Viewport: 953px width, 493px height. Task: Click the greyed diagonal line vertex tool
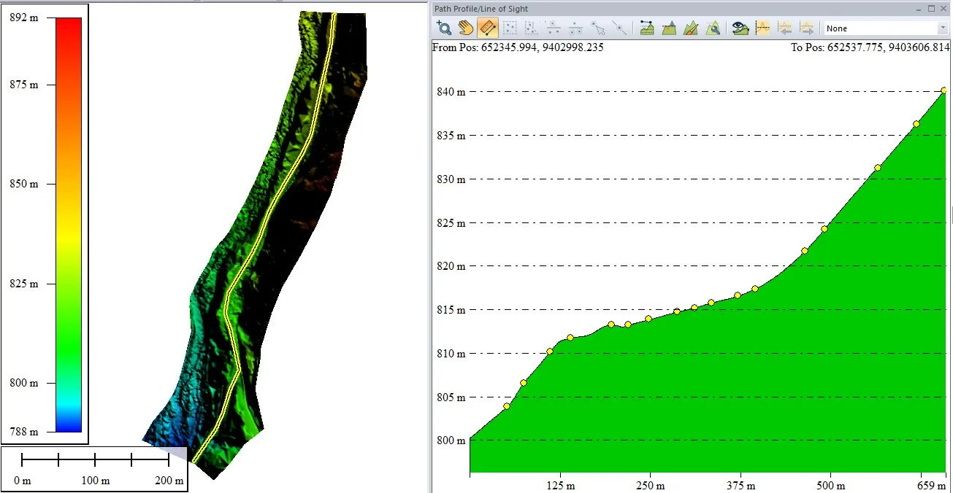click(619, 28)
